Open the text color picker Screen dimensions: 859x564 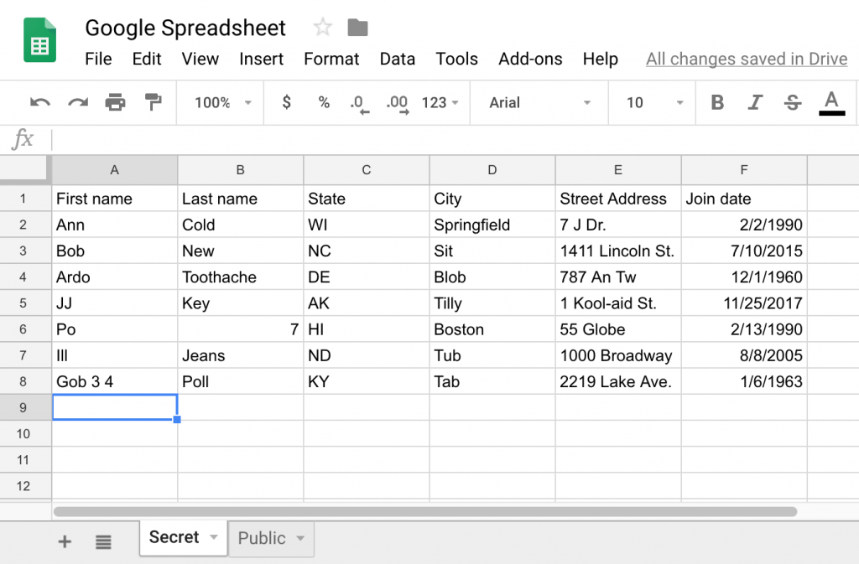point(830,102)
